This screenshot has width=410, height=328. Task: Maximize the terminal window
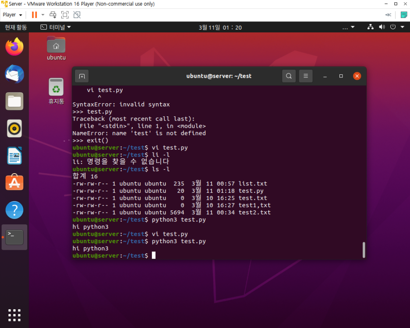(341, 76)
